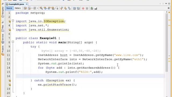Open the minimized Services panel
Screen dimensions: 172x97
tap(3, 39)
